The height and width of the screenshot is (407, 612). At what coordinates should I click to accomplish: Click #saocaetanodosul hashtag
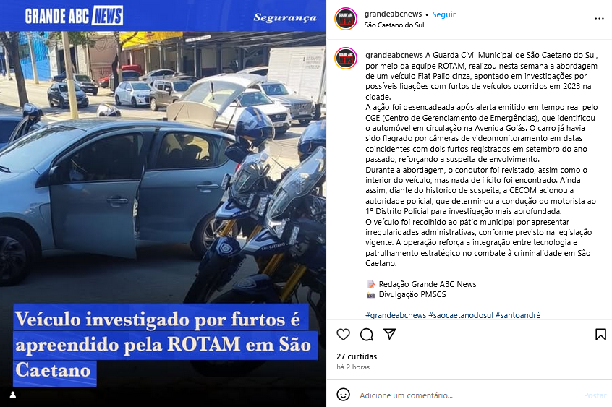(461, 315)
